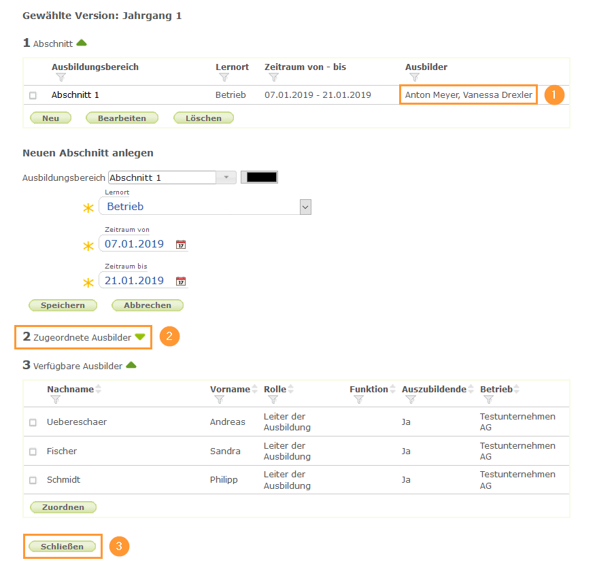Click the filter icon under Ausbildungsbereich column
The width and height of the screenshot is (597, 565).
[61, 78]
